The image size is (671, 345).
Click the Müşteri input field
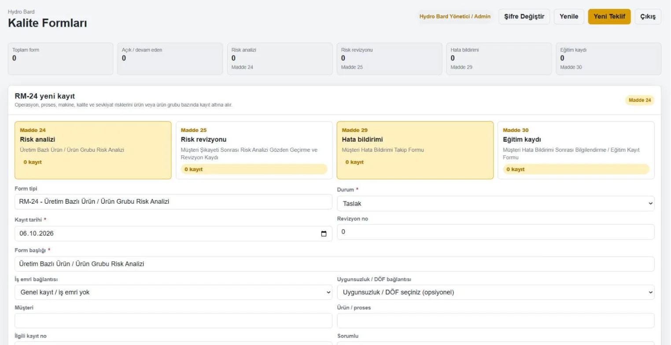pos(173,321)
